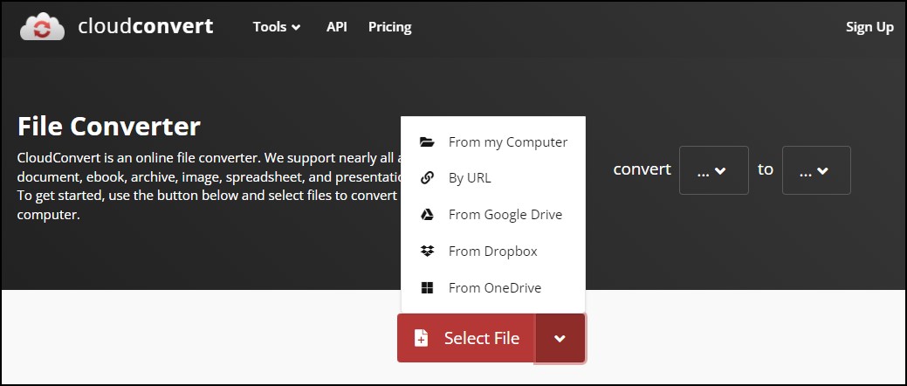This screenshot has width=907, height=386.
Task: Select the By URL option
Action: click(x=493, y=178)
